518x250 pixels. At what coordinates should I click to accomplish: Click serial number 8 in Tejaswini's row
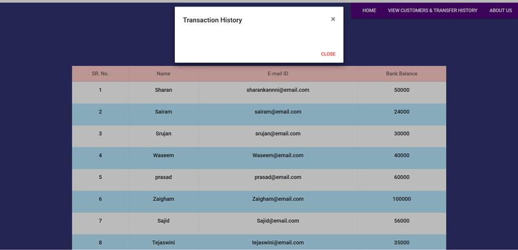100,243
